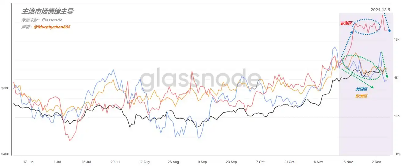Click the 2 Dec date tick
The image size is (404, 167).
[376, 162]
